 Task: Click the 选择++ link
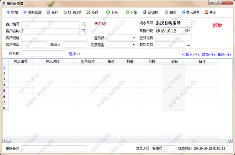[x=75, y=54]
